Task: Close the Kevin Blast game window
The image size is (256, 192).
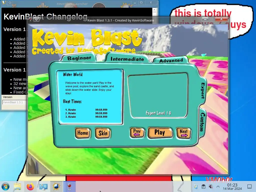Action: click(x=221, y=19)
